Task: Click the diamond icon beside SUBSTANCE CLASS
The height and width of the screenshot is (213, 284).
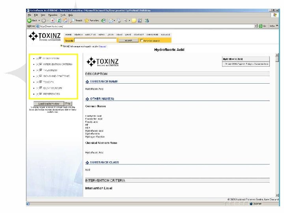Action: pos(87,163)
